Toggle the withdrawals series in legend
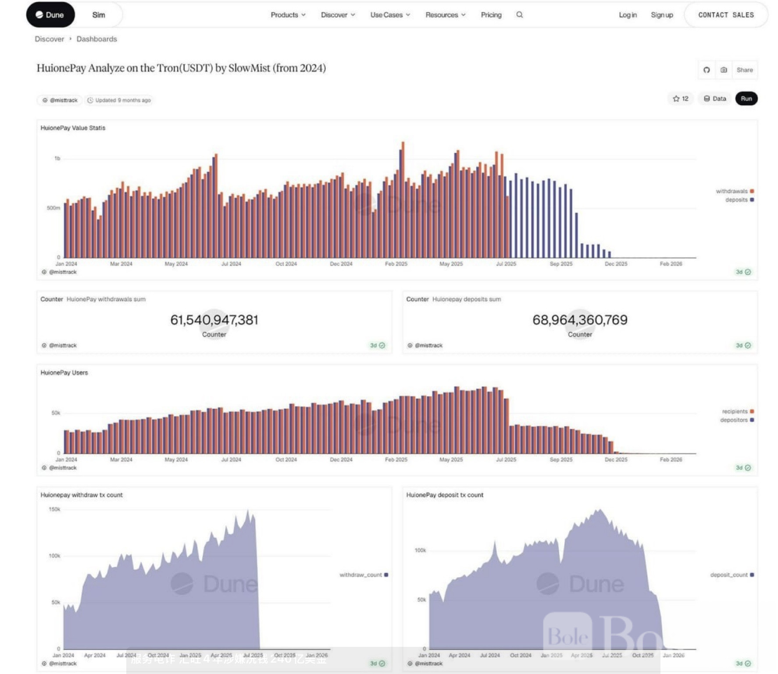Screen dimensions: 778x674 click(735, 191)
